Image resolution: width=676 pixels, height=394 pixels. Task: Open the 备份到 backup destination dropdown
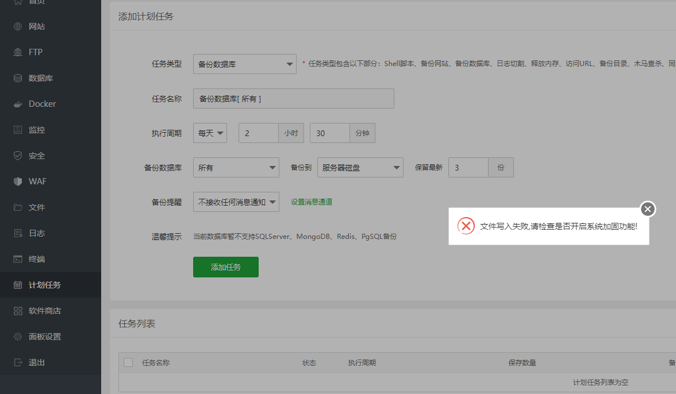tap(360, 167)
